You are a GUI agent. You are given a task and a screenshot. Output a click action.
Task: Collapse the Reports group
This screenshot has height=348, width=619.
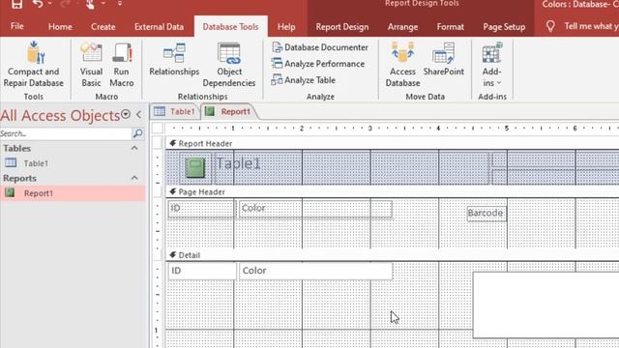[134, 178]
